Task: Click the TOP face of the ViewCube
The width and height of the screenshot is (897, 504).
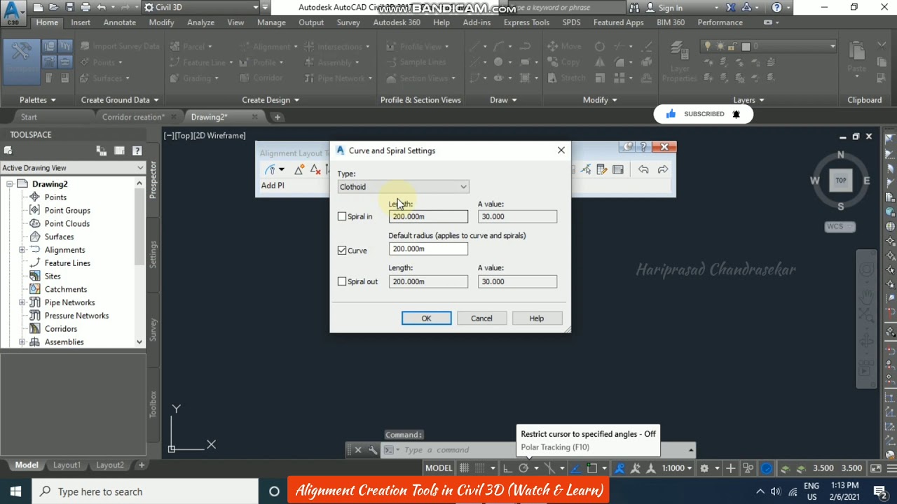Action: point(841,181)
